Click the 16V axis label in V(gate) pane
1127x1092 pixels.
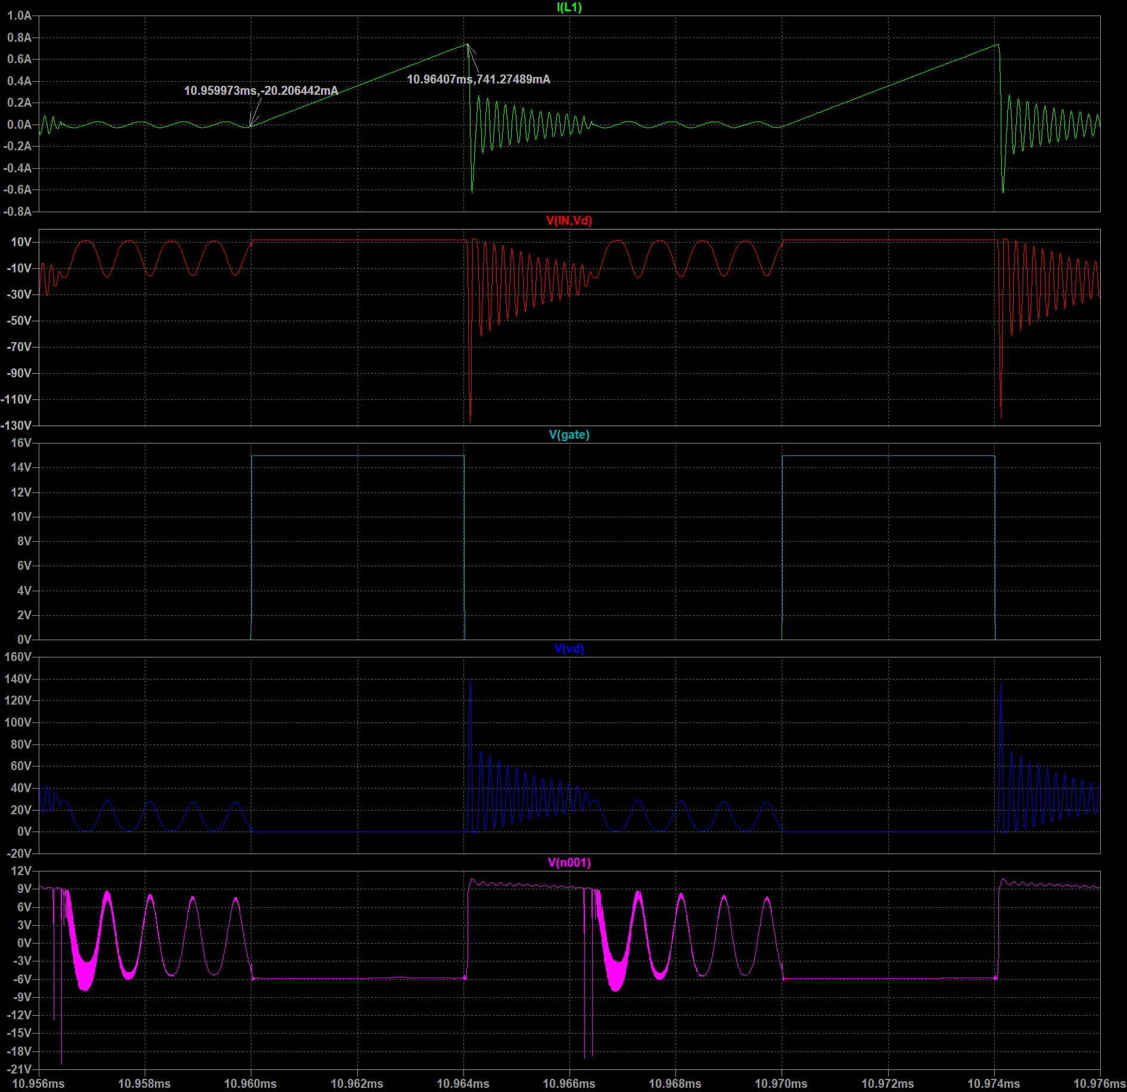pyautogui.click(x=21, y=443)
